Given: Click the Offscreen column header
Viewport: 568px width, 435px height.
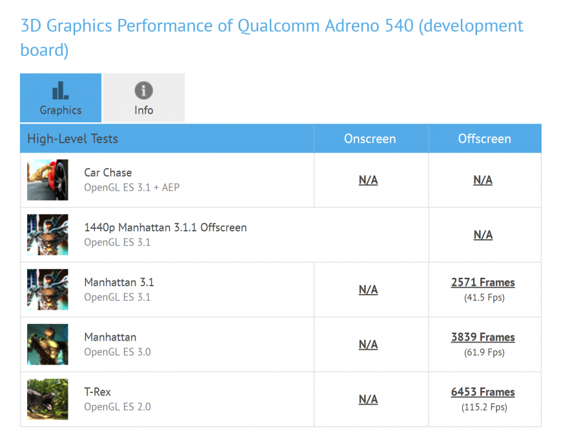Looking at the screenshot, I should point(484,138).
